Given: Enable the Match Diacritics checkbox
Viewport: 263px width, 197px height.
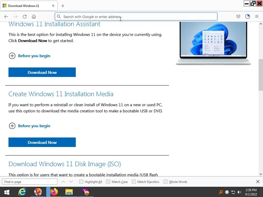Looking at the screenshot, I should (134, 182).
